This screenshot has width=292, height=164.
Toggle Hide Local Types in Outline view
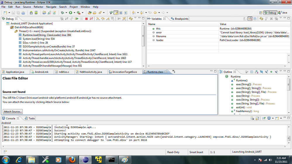pos(276,72)
